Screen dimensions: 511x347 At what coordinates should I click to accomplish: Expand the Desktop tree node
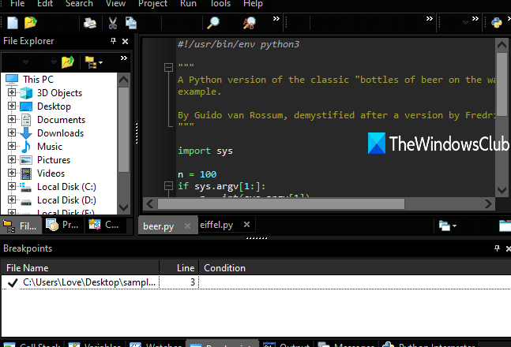tap(12, 106)
